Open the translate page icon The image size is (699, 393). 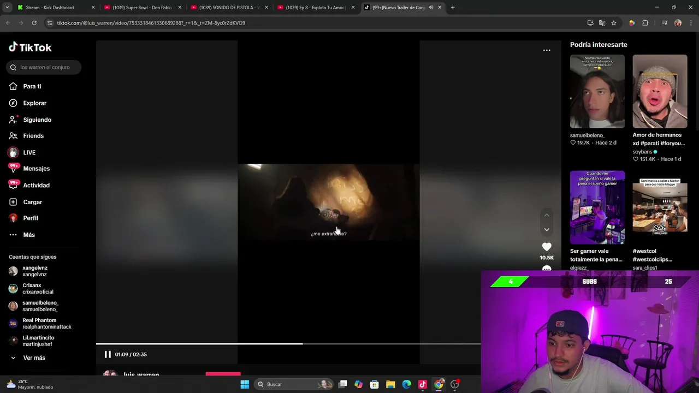click(602, 23)
